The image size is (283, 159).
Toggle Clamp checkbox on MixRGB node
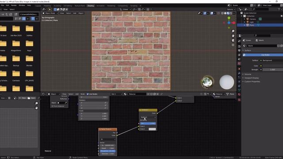tap(141, 120)
